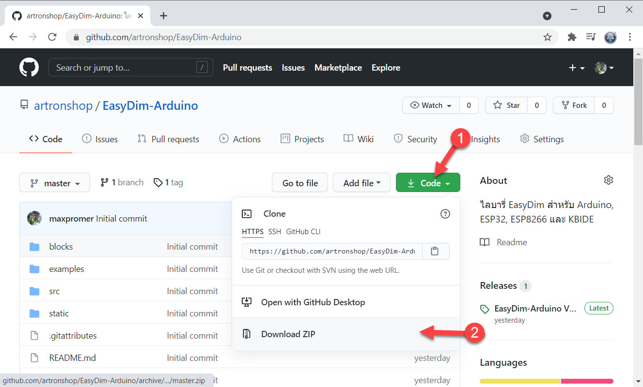Click the blocks folder icon
The height and width of the screenshot is (387, 643).
coord(34,247)
